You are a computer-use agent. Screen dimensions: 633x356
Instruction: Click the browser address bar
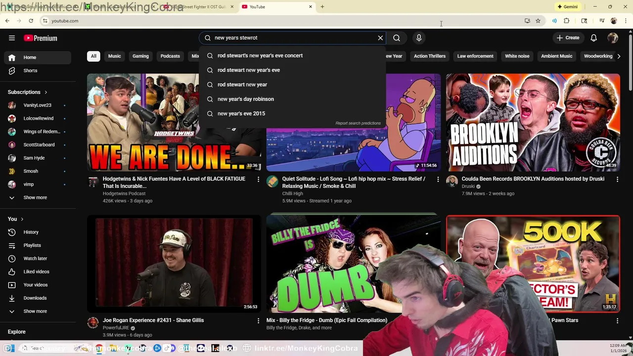(x=282, y=21)
